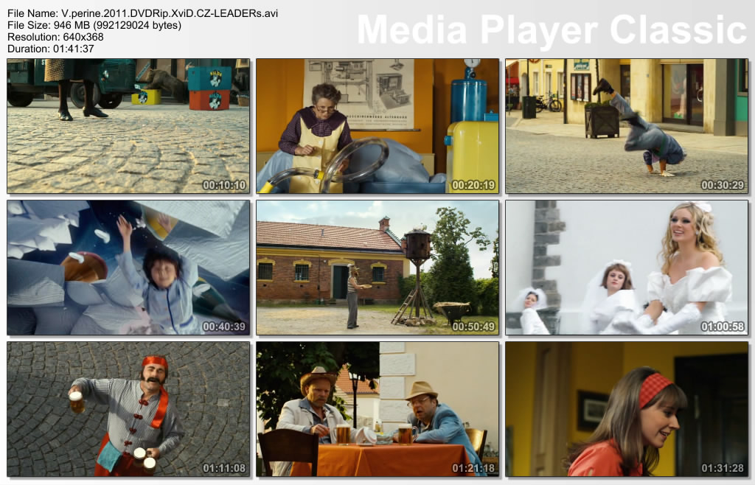Image resolution: width=755 pixels, height=485 pixels.
Task: Click the 00:10:10 timestamp
Action: click(224, 185)
